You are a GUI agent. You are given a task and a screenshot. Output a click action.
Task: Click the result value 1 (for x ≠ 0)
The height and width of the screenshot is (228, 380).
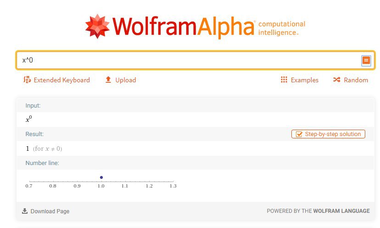point(44,148)
